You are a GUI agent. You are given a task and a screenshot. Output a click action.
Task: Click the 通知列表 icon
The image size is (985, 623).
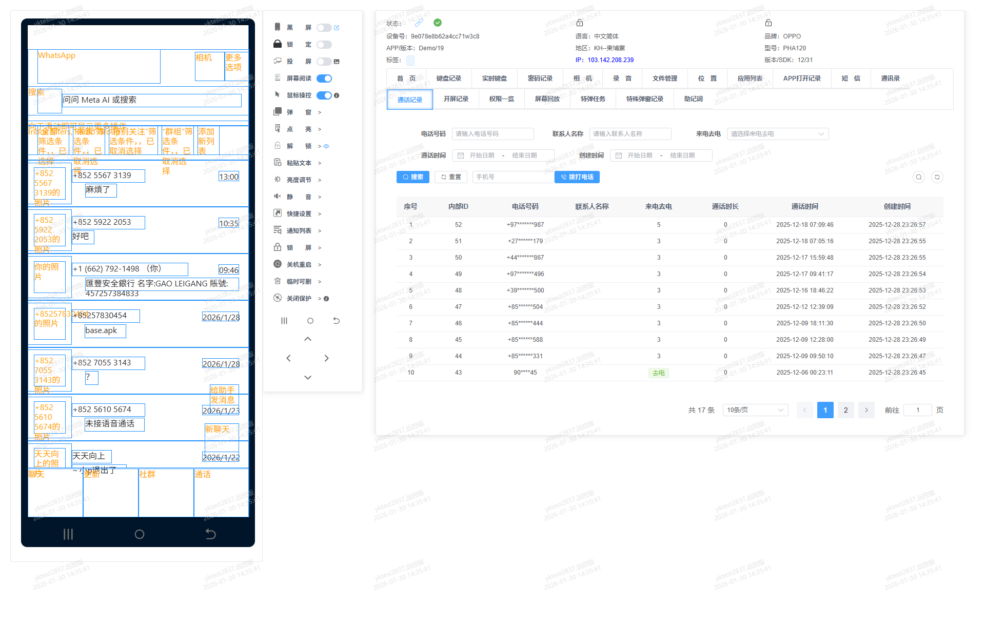278,230
